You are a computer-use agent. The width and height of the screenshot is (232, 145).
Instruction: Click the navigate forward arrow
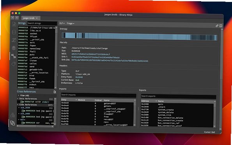[17, 18]
